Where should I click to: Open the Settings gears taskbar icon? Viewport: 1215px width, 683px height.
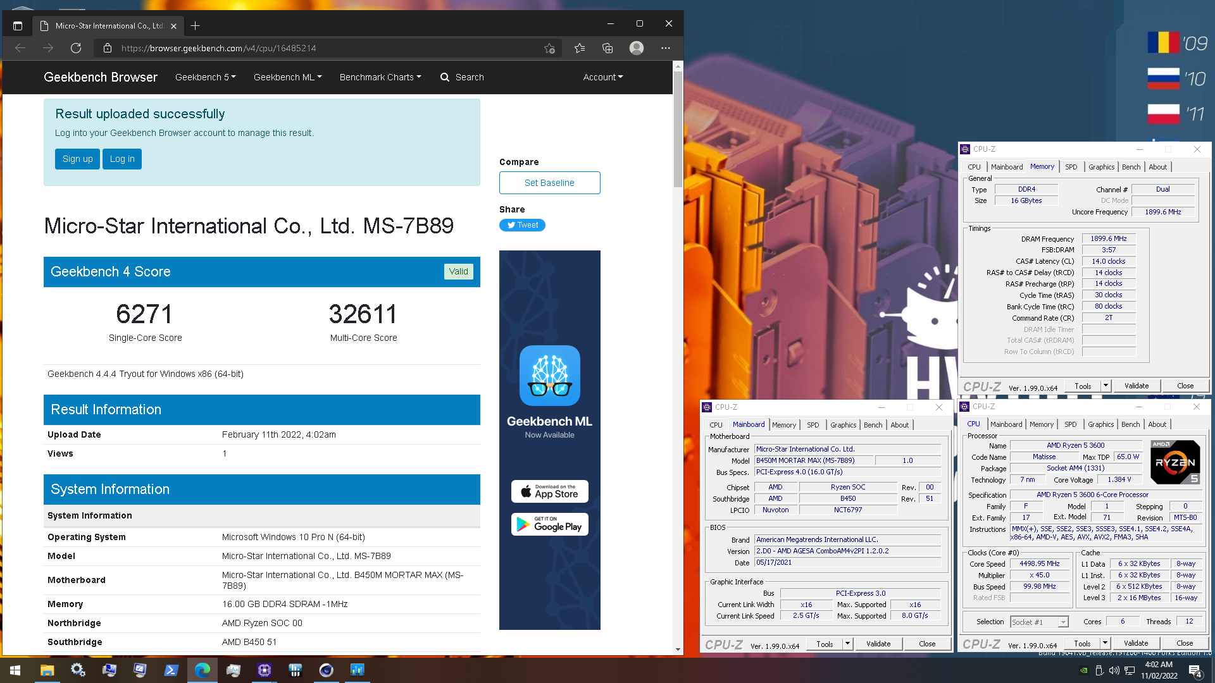pyautogui.click(x=78, y=670)
